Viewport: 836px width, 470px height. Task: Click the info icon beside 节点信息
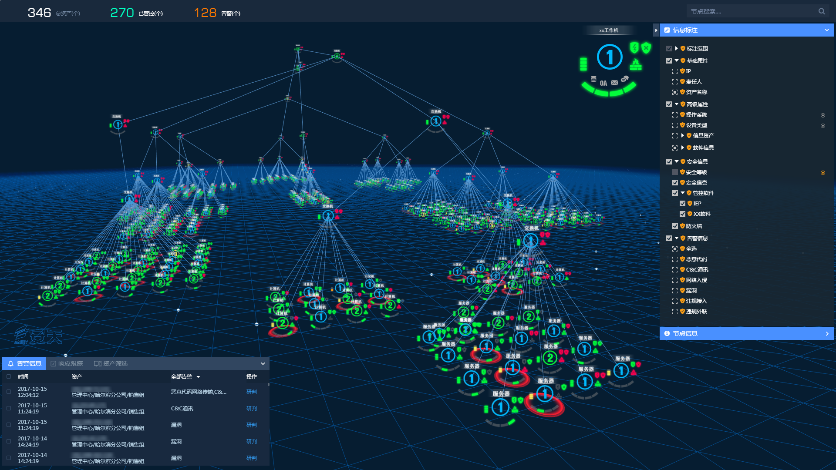(667, 333)
